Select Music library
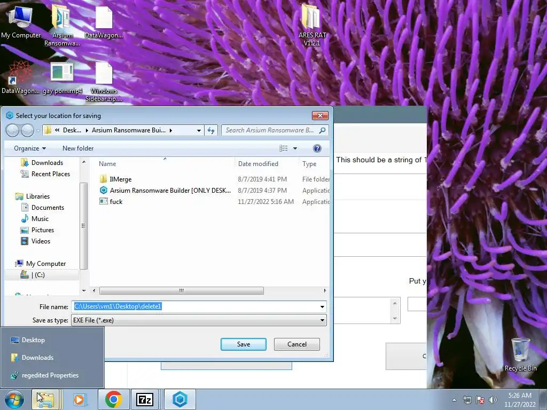 click(35, 218)
